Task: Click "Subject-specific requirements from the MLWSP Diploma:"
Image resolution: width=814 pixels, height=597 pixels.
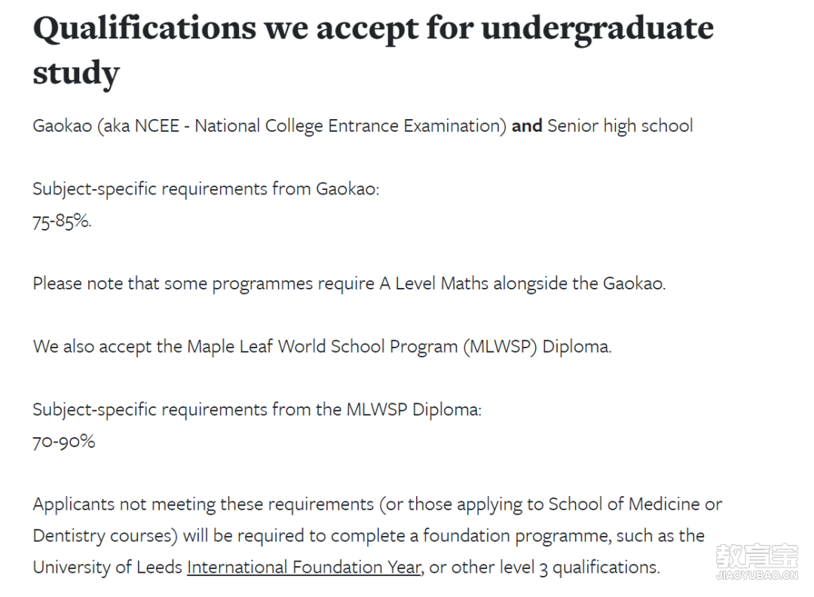Action: (256, 410)
